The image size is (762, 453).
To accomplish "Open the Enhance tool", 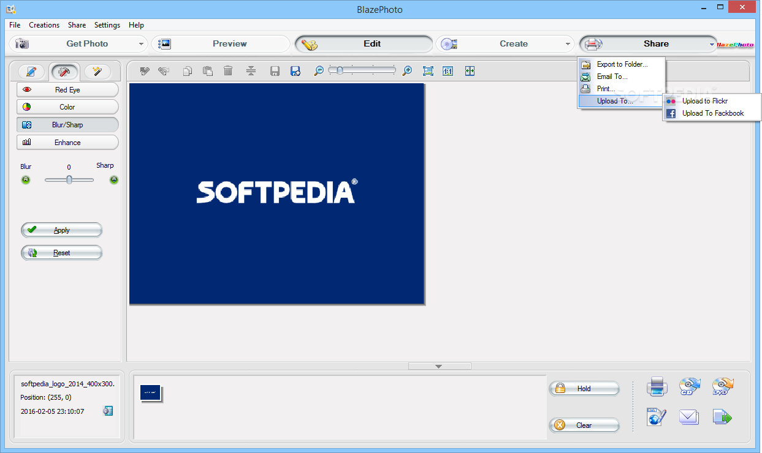I will click(67, 143).
